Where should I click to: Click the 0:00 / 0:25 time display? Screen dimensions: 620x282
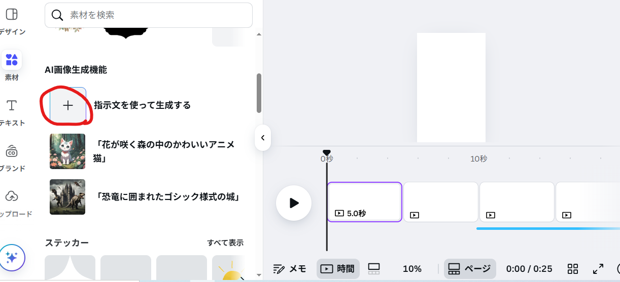tap(529, 269)
